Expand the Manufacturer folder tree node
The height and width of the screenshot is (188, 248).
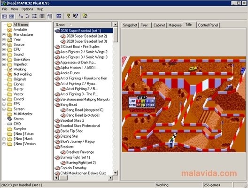[4, 34]
